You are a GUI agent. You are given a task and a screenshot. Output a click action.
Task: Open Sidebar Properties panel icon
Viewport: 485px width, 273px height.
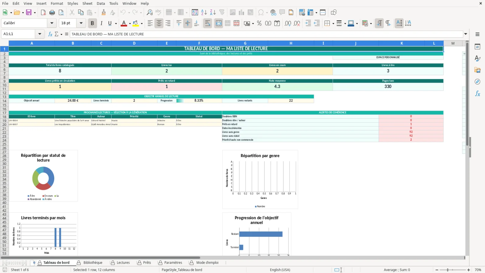click(477, 47)
